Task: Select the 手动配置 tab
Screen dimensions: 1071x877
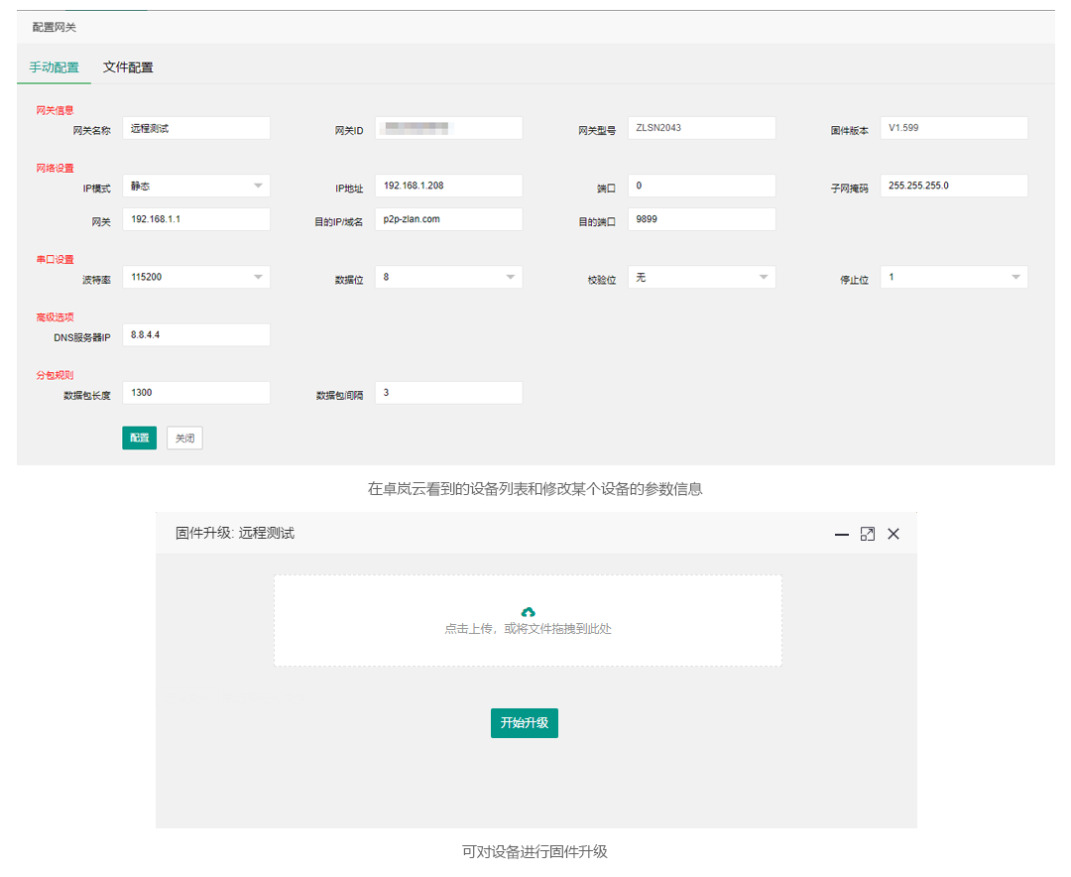Action: 55,67
